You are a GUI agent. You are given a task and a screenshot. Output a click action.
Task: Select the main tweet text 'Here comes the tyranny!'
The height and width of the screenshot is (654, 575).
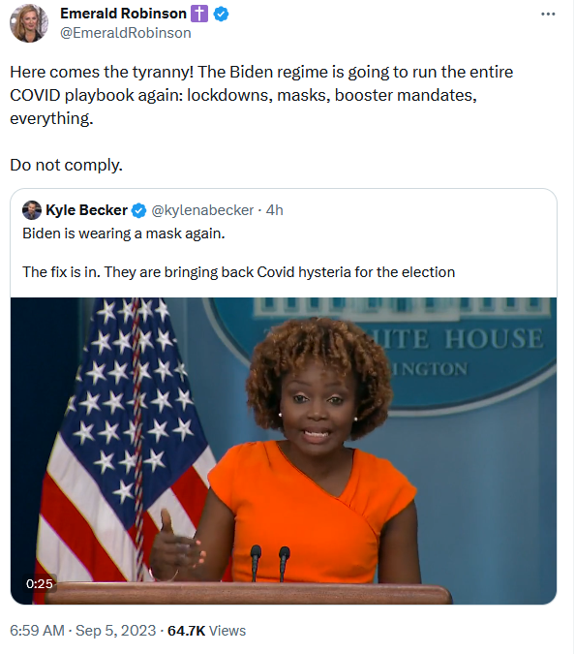coord(102,72)
